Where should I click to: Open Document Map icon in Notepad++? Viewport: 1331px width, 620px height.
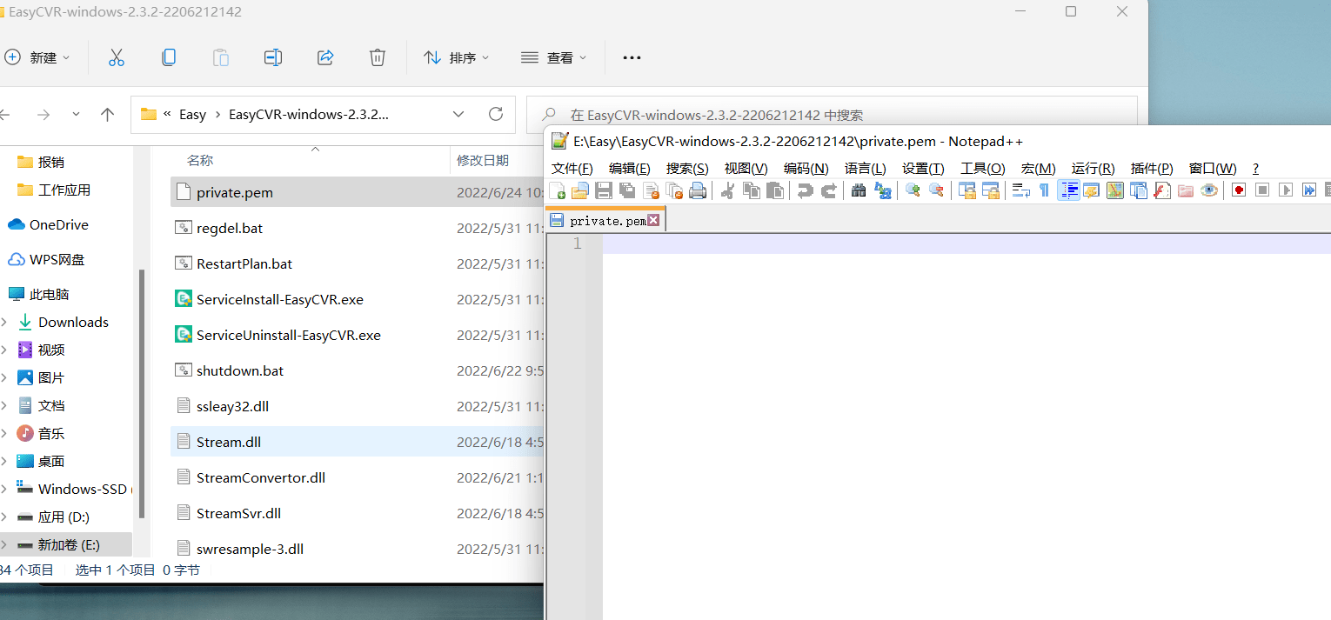pyautogui.click(x=1115, y=190)
